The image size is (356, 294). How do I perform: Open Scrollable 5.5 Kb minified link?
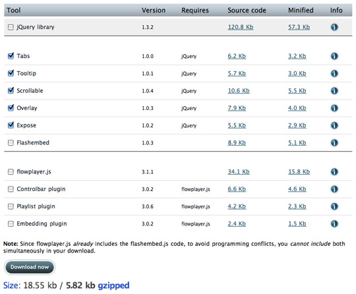pos(297,91)
